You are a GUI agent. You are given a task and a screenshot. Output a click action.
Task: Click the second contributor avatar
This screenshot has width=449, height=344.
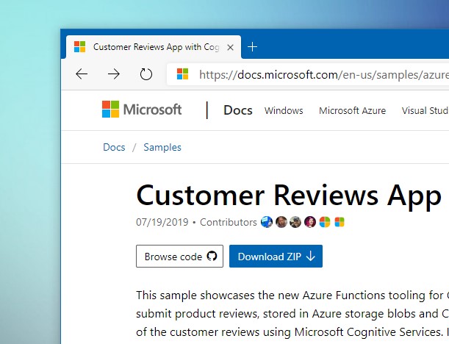tap(281, 222)
